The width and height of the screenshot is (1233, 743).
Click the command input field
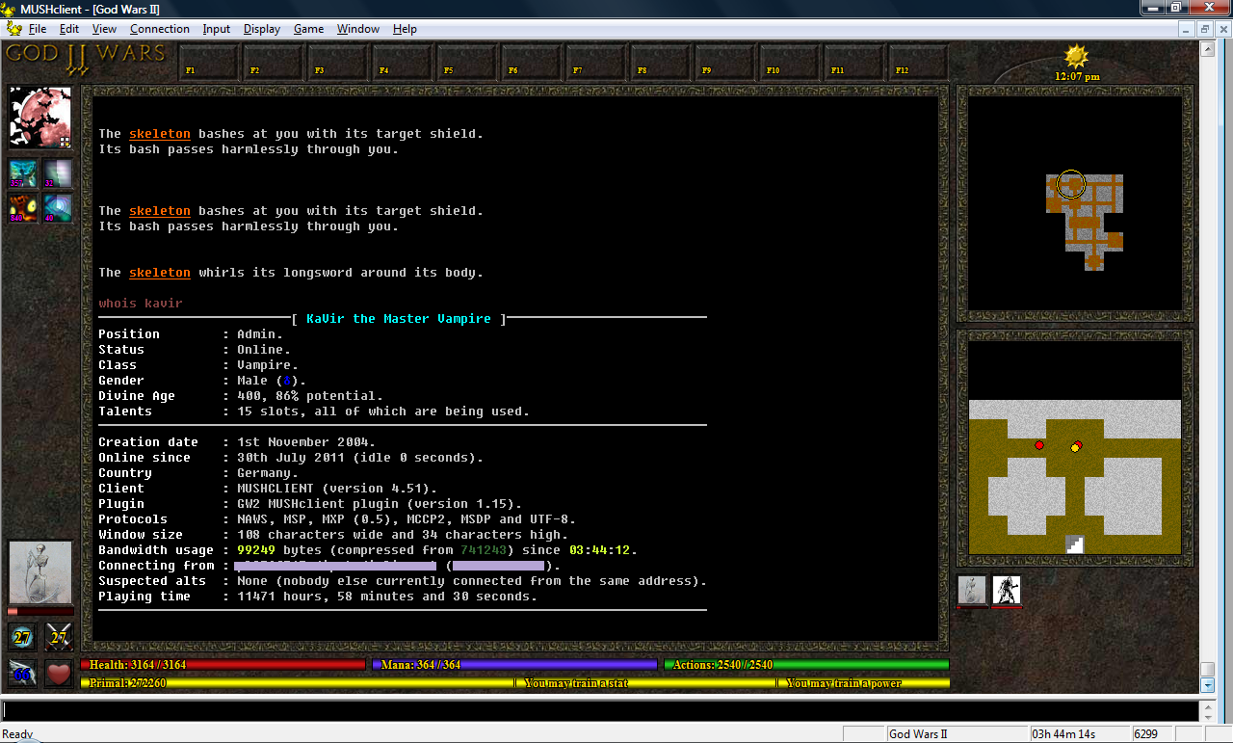[599, 710]
